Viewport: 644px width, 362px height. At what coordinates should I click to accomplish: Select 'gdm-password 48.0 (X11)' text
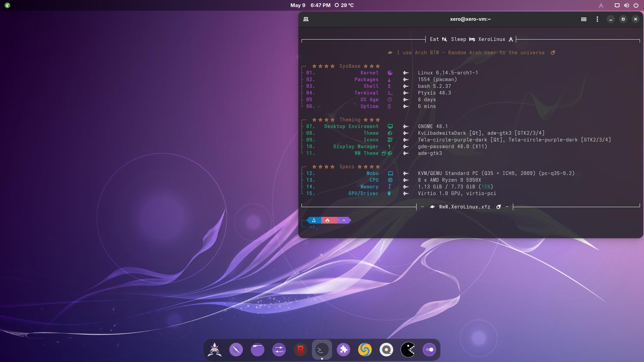tap(452, 146)
